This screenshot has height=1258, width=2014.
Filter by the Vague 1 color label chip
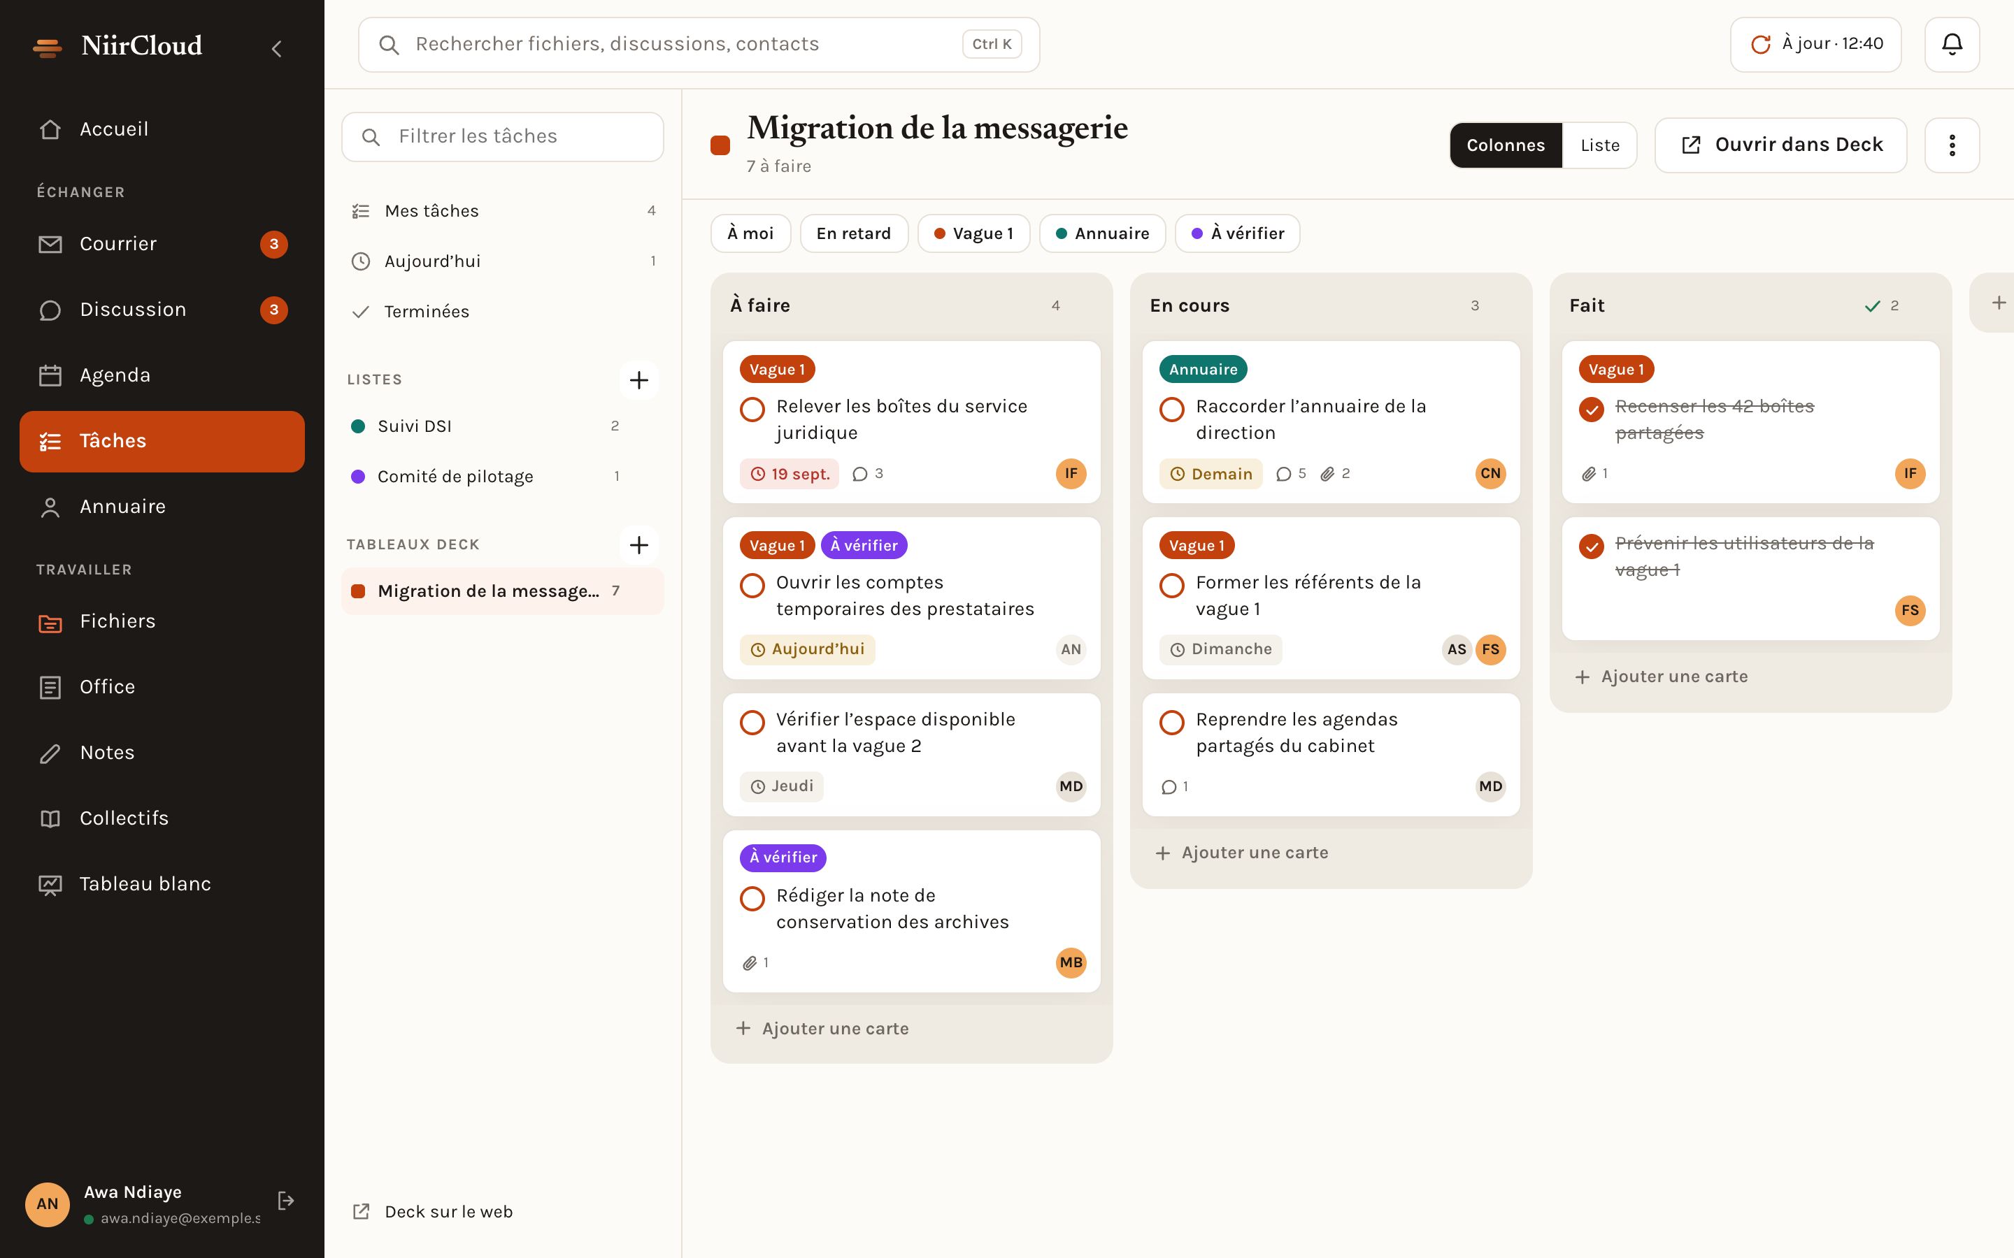point(973,233)
